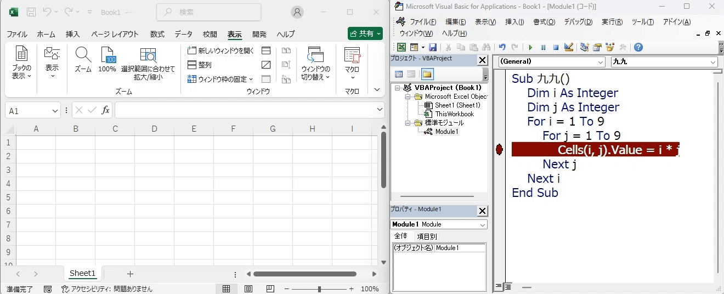The width and height of the screenshot is (724, 294).
Task: Open the Name Box dropdown showing A1
Action: click(x=55, y=111)
